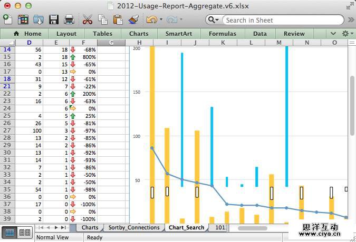Open the Undo history dropdown arrow

click(160, 20)
